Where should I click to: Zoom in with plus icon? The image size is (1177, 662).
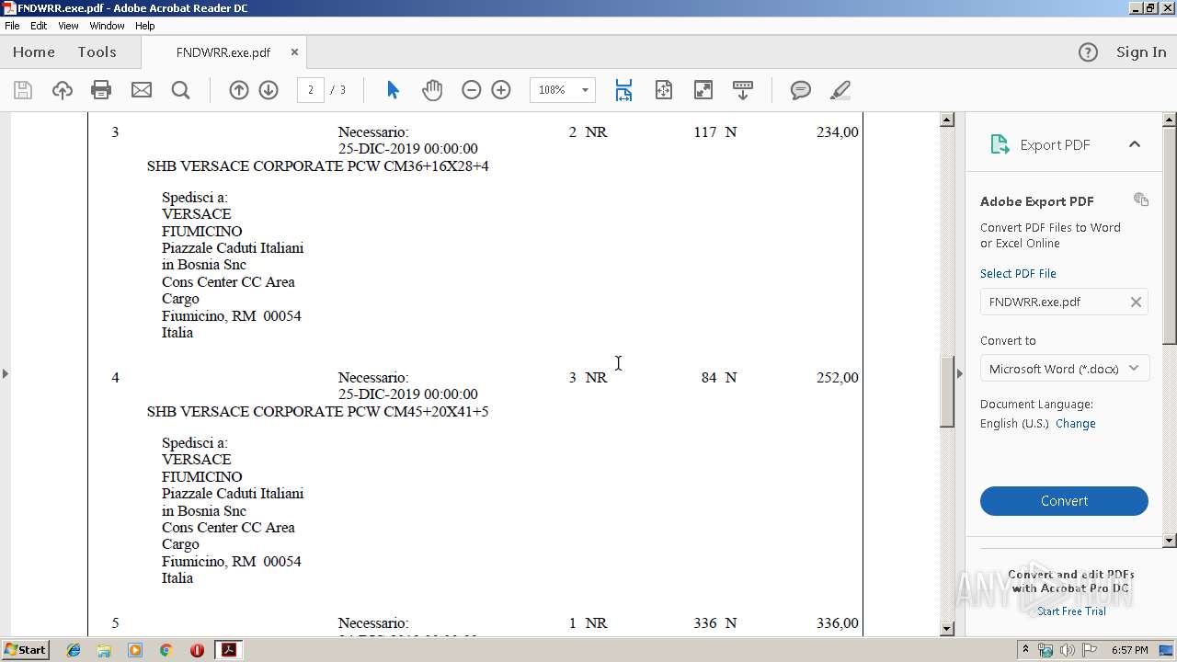(501, 90)
